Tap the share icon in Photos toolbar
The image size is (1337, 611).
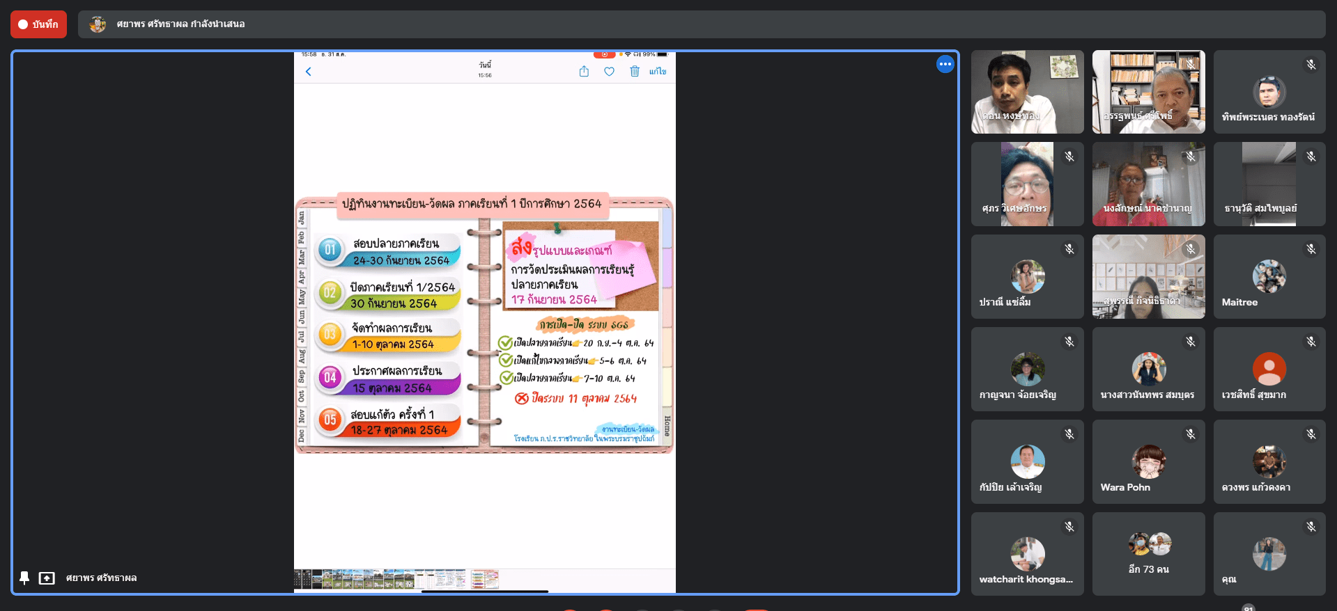coord(584,72)
